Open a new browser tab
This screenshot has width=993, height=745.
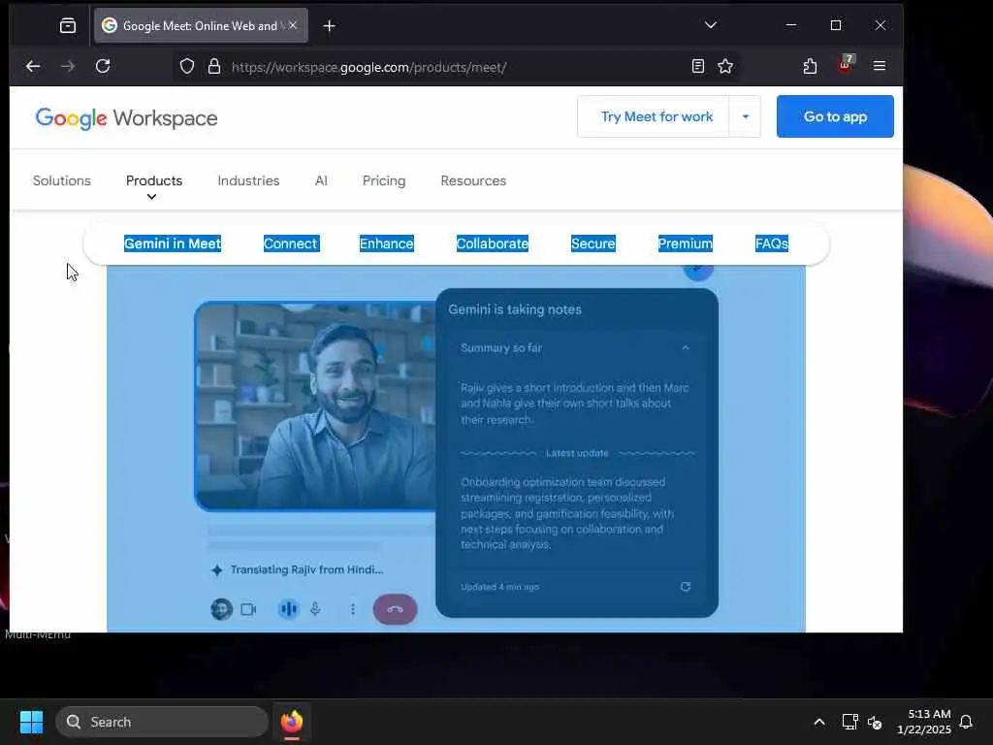click(x=330, y=26)
